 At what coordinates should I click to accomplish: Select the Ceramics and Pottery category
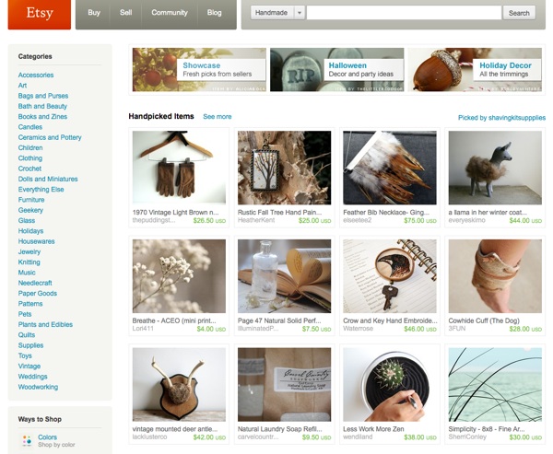(50, 137)
